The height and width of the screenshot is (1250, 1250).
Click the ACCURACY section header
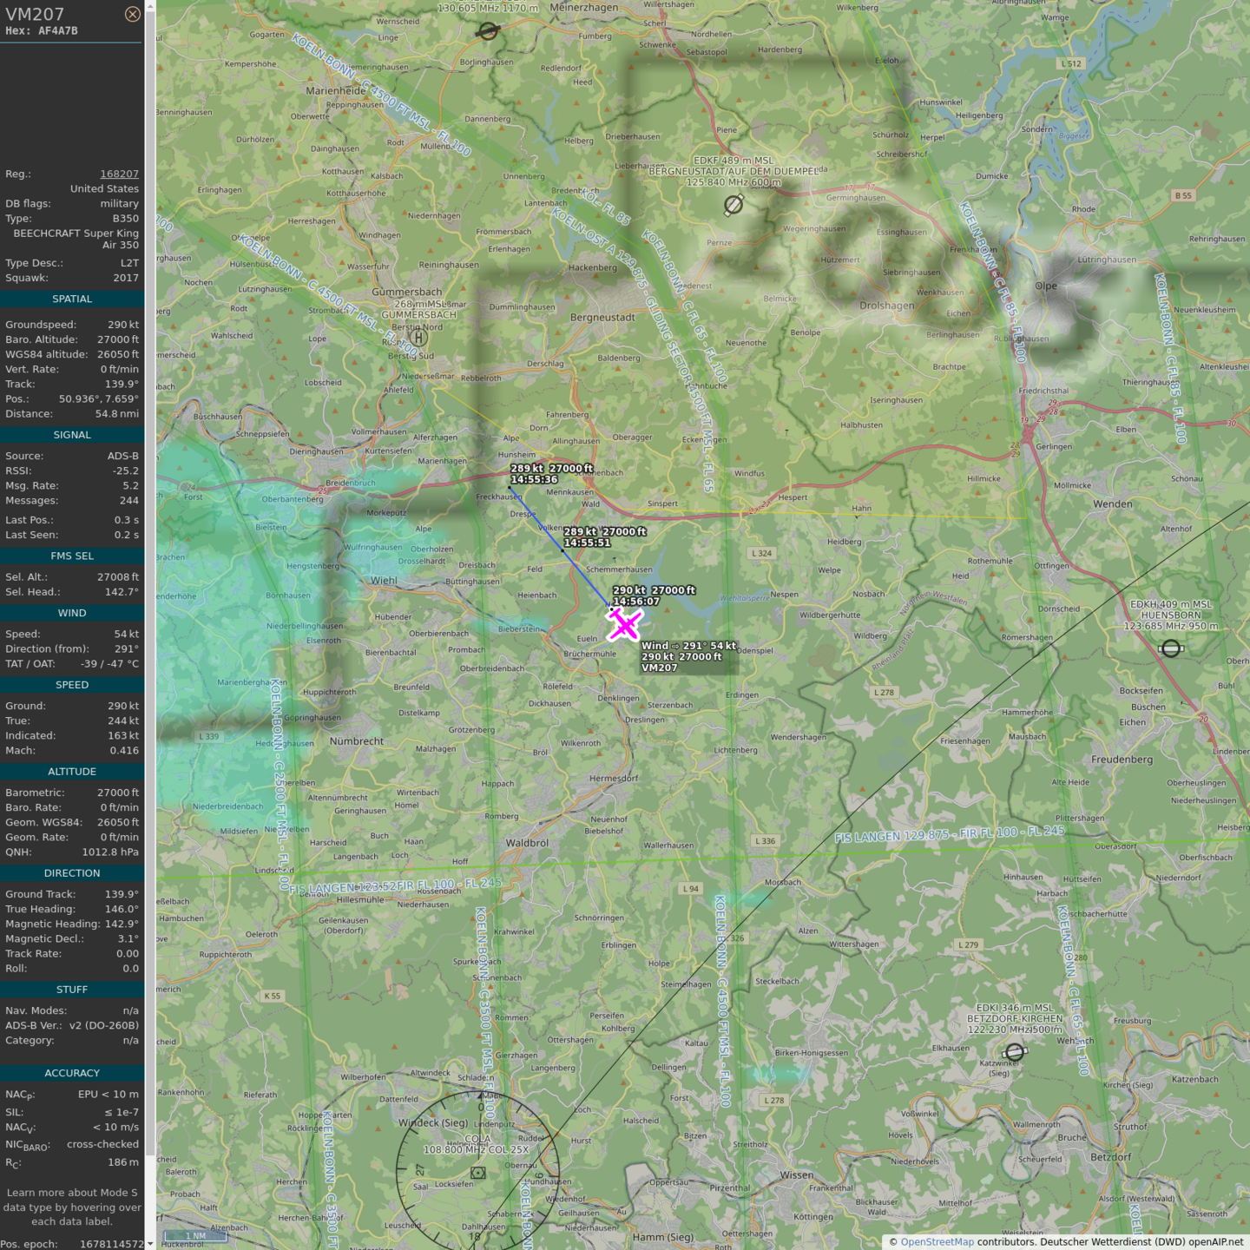[x=72, y=1073]
